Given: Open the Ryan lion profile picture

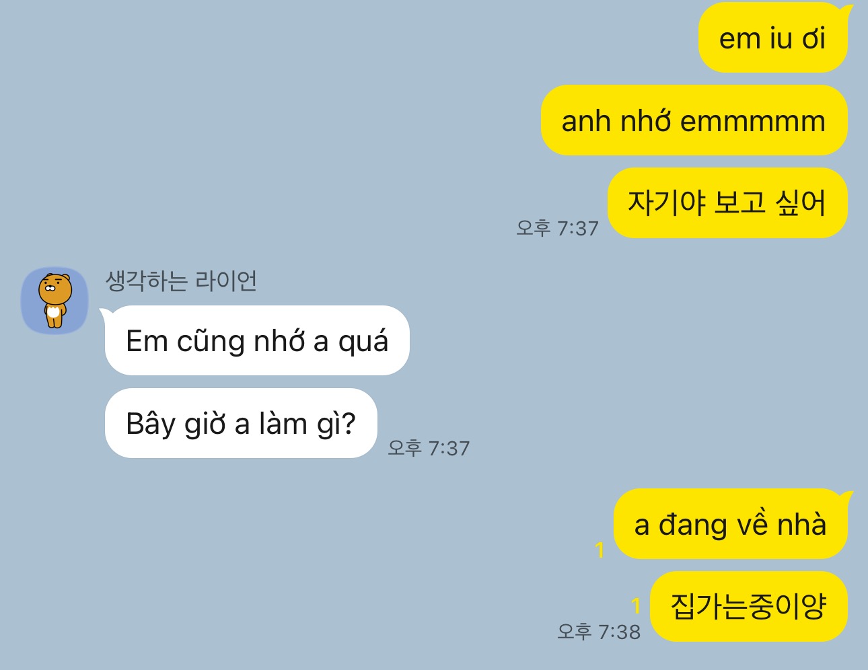Looking at the screenshot, I should (x=55, y=301).
